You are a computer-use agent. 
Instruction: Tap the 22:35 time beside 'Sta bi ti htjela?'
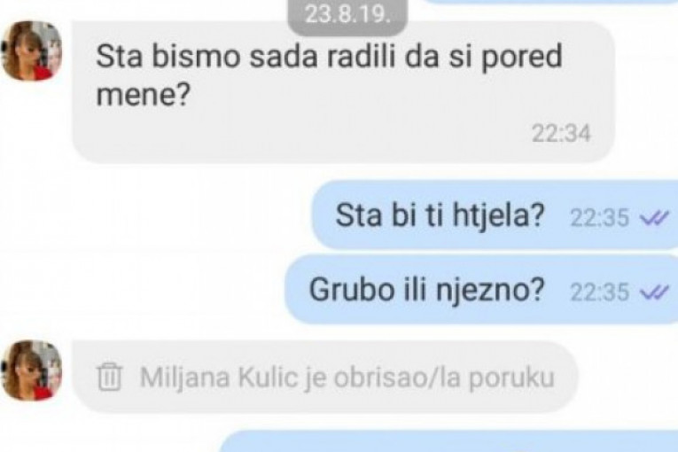tap(599, 218)
